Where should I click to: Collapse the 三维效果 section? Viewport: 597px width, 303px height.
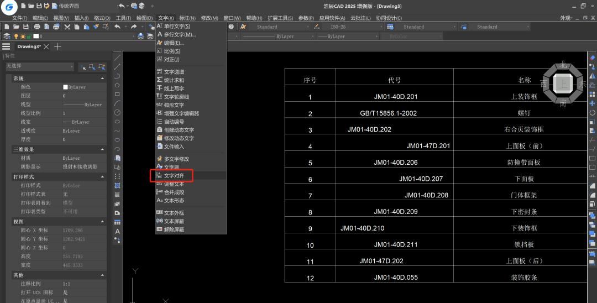point(102,149)
